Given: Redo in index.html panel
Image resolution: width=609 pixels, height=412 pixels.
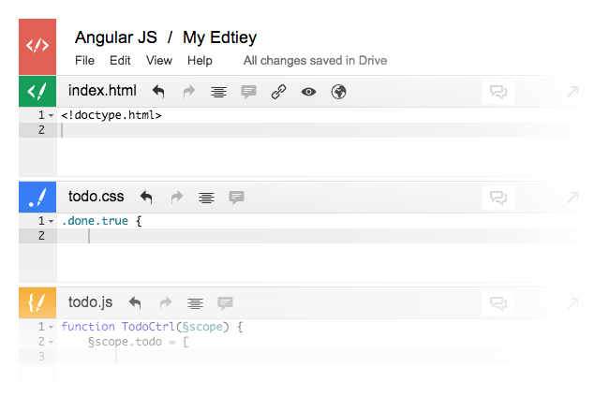Looking at the screenshot, I should pos(188,92).
